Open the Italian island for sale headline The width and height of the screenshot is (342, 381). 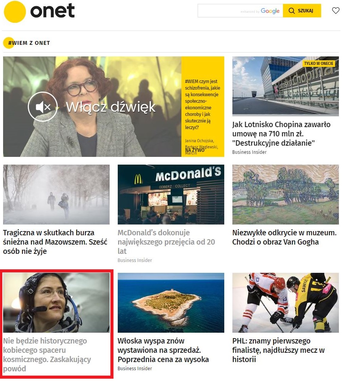[163, 350]
